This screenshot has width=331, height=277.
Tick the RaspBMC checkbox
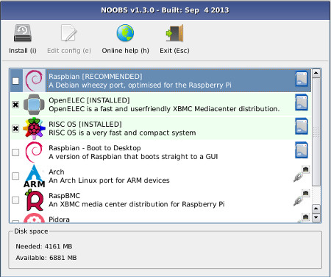pyautogui.click(x=15, y=200)
